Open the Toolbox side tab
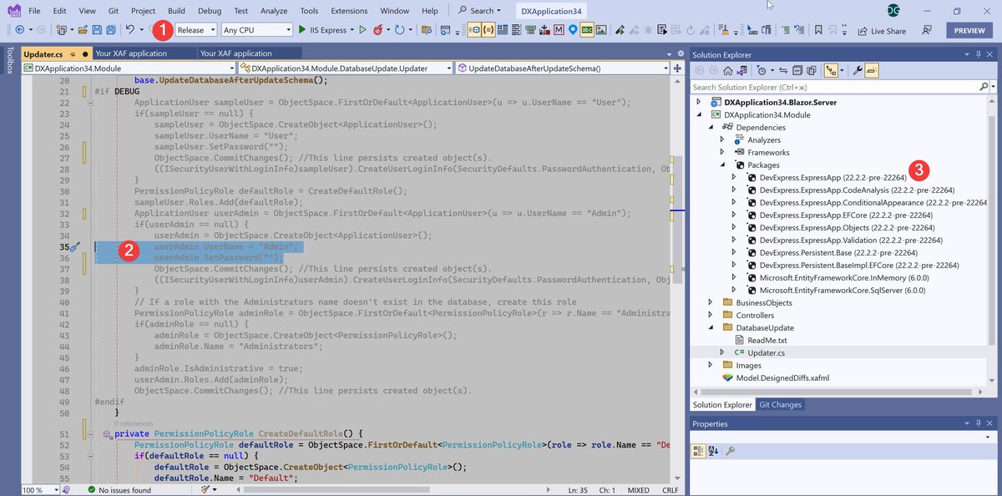 pyautogui.click(x=9, y=60)
